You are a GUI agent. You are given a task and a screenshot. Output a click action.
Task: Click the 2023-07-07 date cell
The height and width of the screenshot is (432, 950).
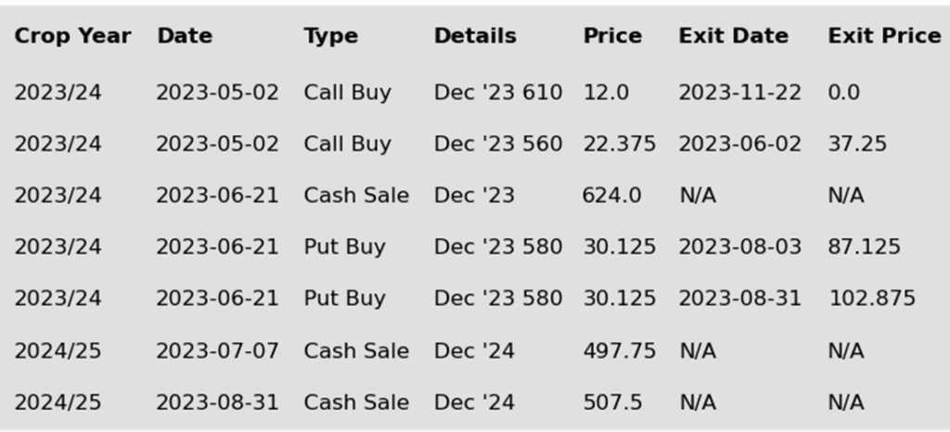217,351
